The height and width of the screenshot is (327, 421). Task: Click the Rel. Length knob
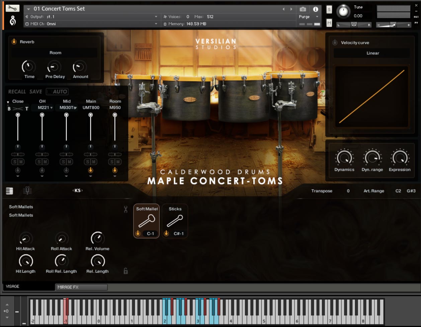(x=98, y=261)
